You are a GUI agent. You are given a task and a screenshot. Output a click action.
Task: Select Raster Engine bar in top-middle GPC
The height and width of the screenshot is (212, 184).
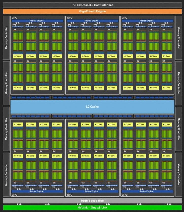[92, 21]
